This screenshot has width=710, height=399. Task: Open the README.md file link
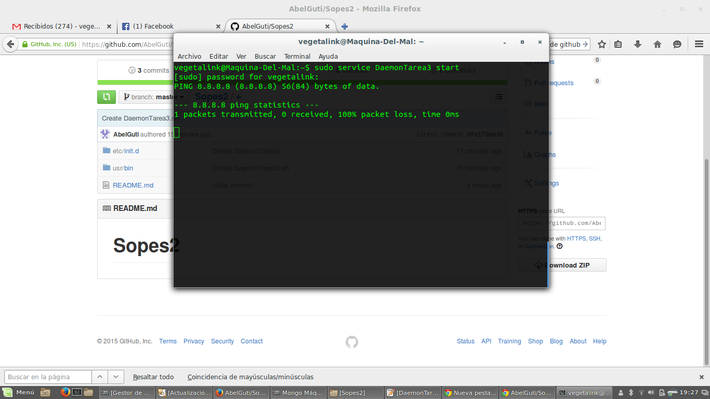coord(133,185)
